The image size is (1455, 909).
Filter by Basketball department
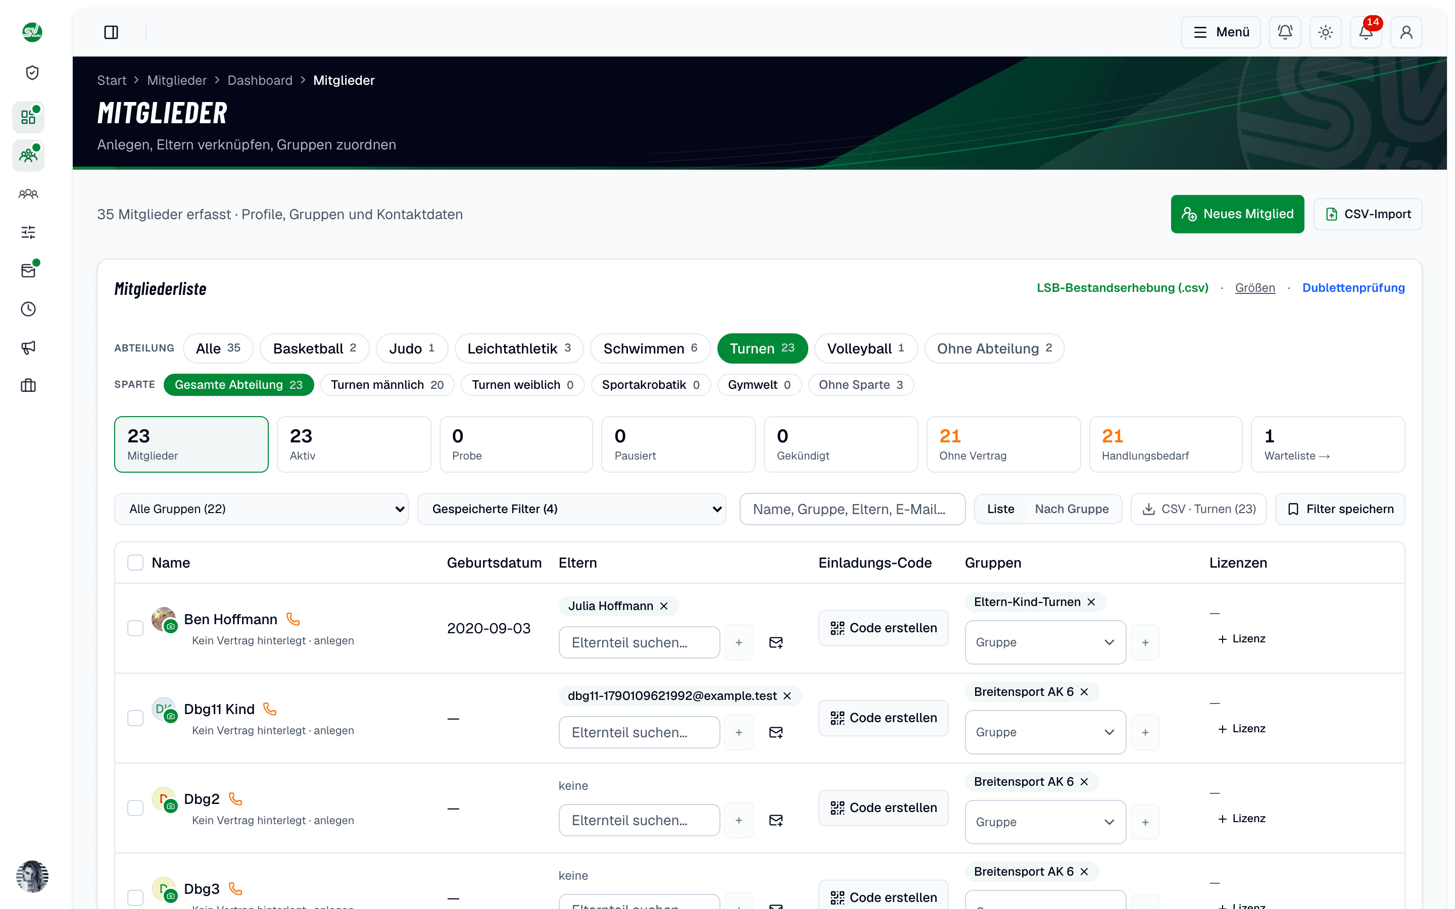click(314, 348)
